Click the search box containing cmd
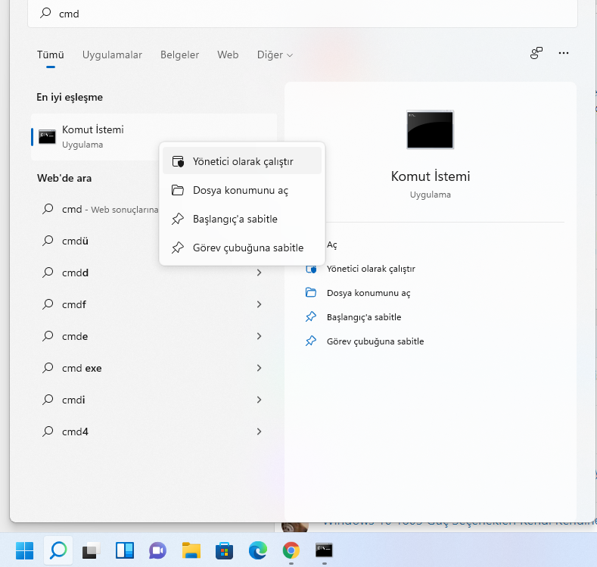The height and width of the screenshot is (567, 597). click(303, 14)
